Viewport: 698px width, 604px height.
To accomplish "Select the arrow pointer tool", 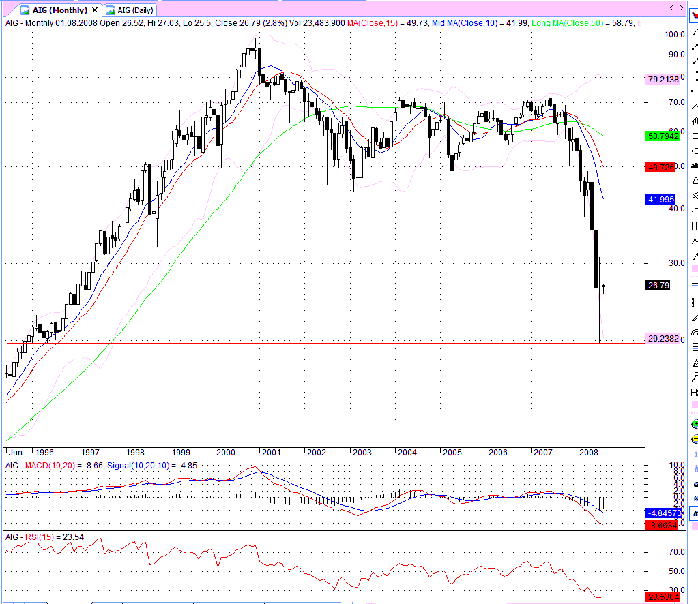I will [x=695, y=16].
